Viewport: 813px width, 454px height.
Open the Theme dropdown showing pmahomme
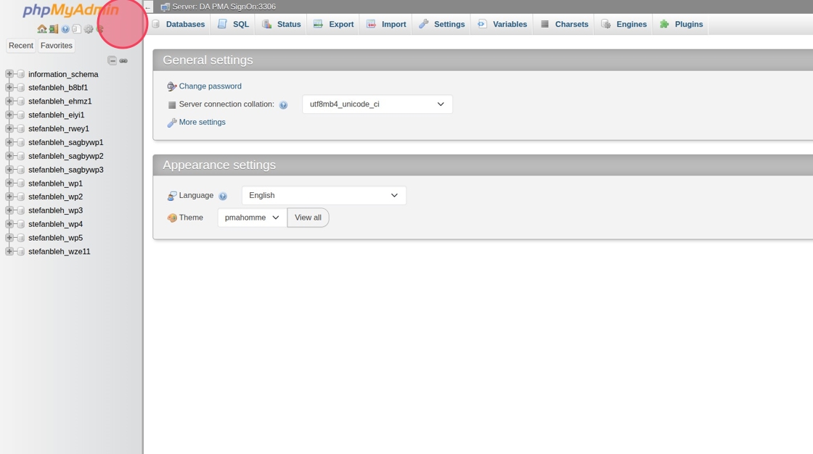coord(252,218)
